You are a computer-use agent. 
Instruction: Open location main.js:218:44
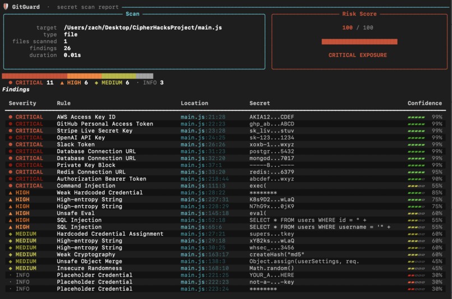pyautogui.click(x=205, y=179)
